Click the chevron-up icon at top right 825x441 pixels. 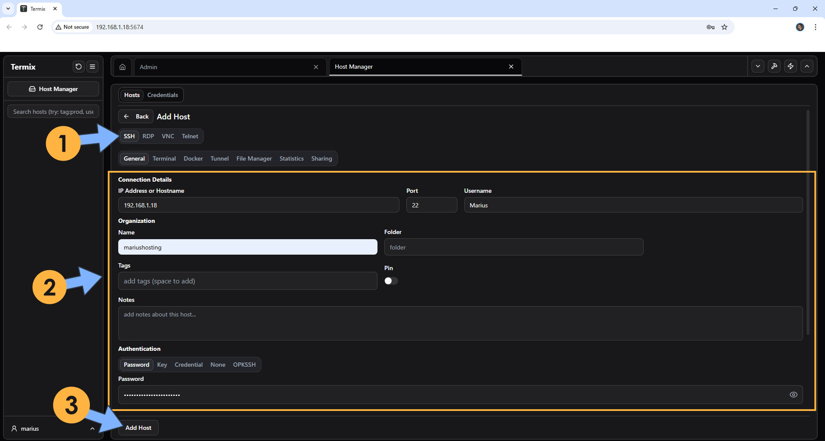[x=807, y=66]
